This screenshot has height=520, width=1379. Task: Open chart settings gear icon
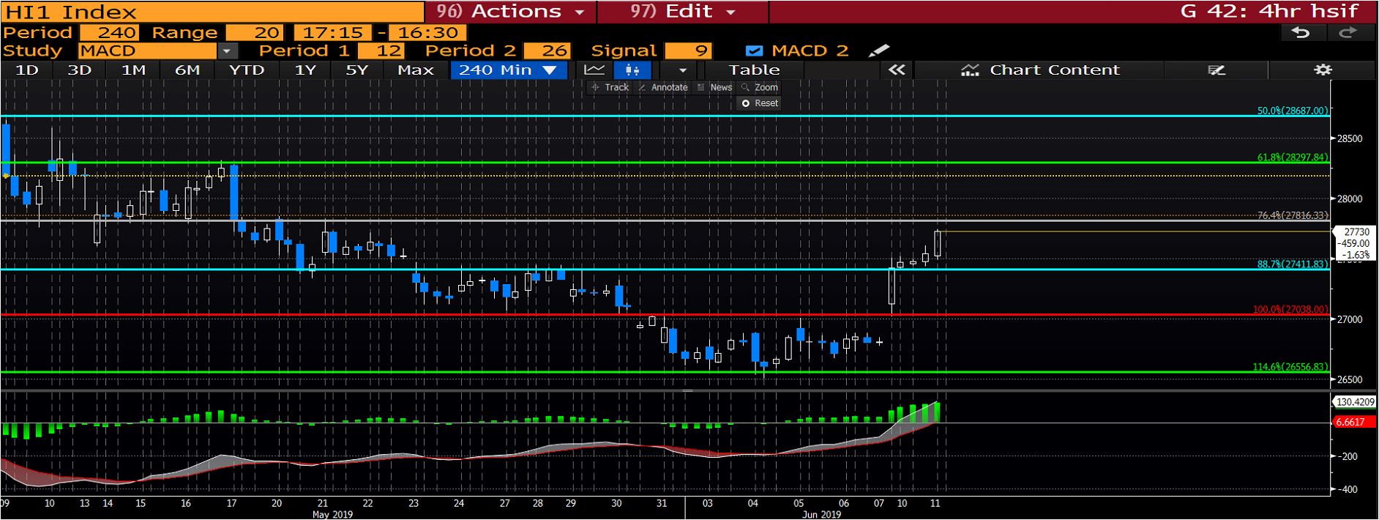tap(1323, 70)
